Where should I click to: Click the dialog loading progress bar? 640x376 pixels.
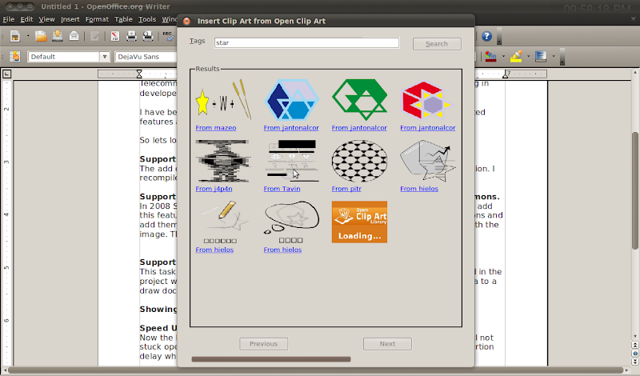(x=271, y=359)
